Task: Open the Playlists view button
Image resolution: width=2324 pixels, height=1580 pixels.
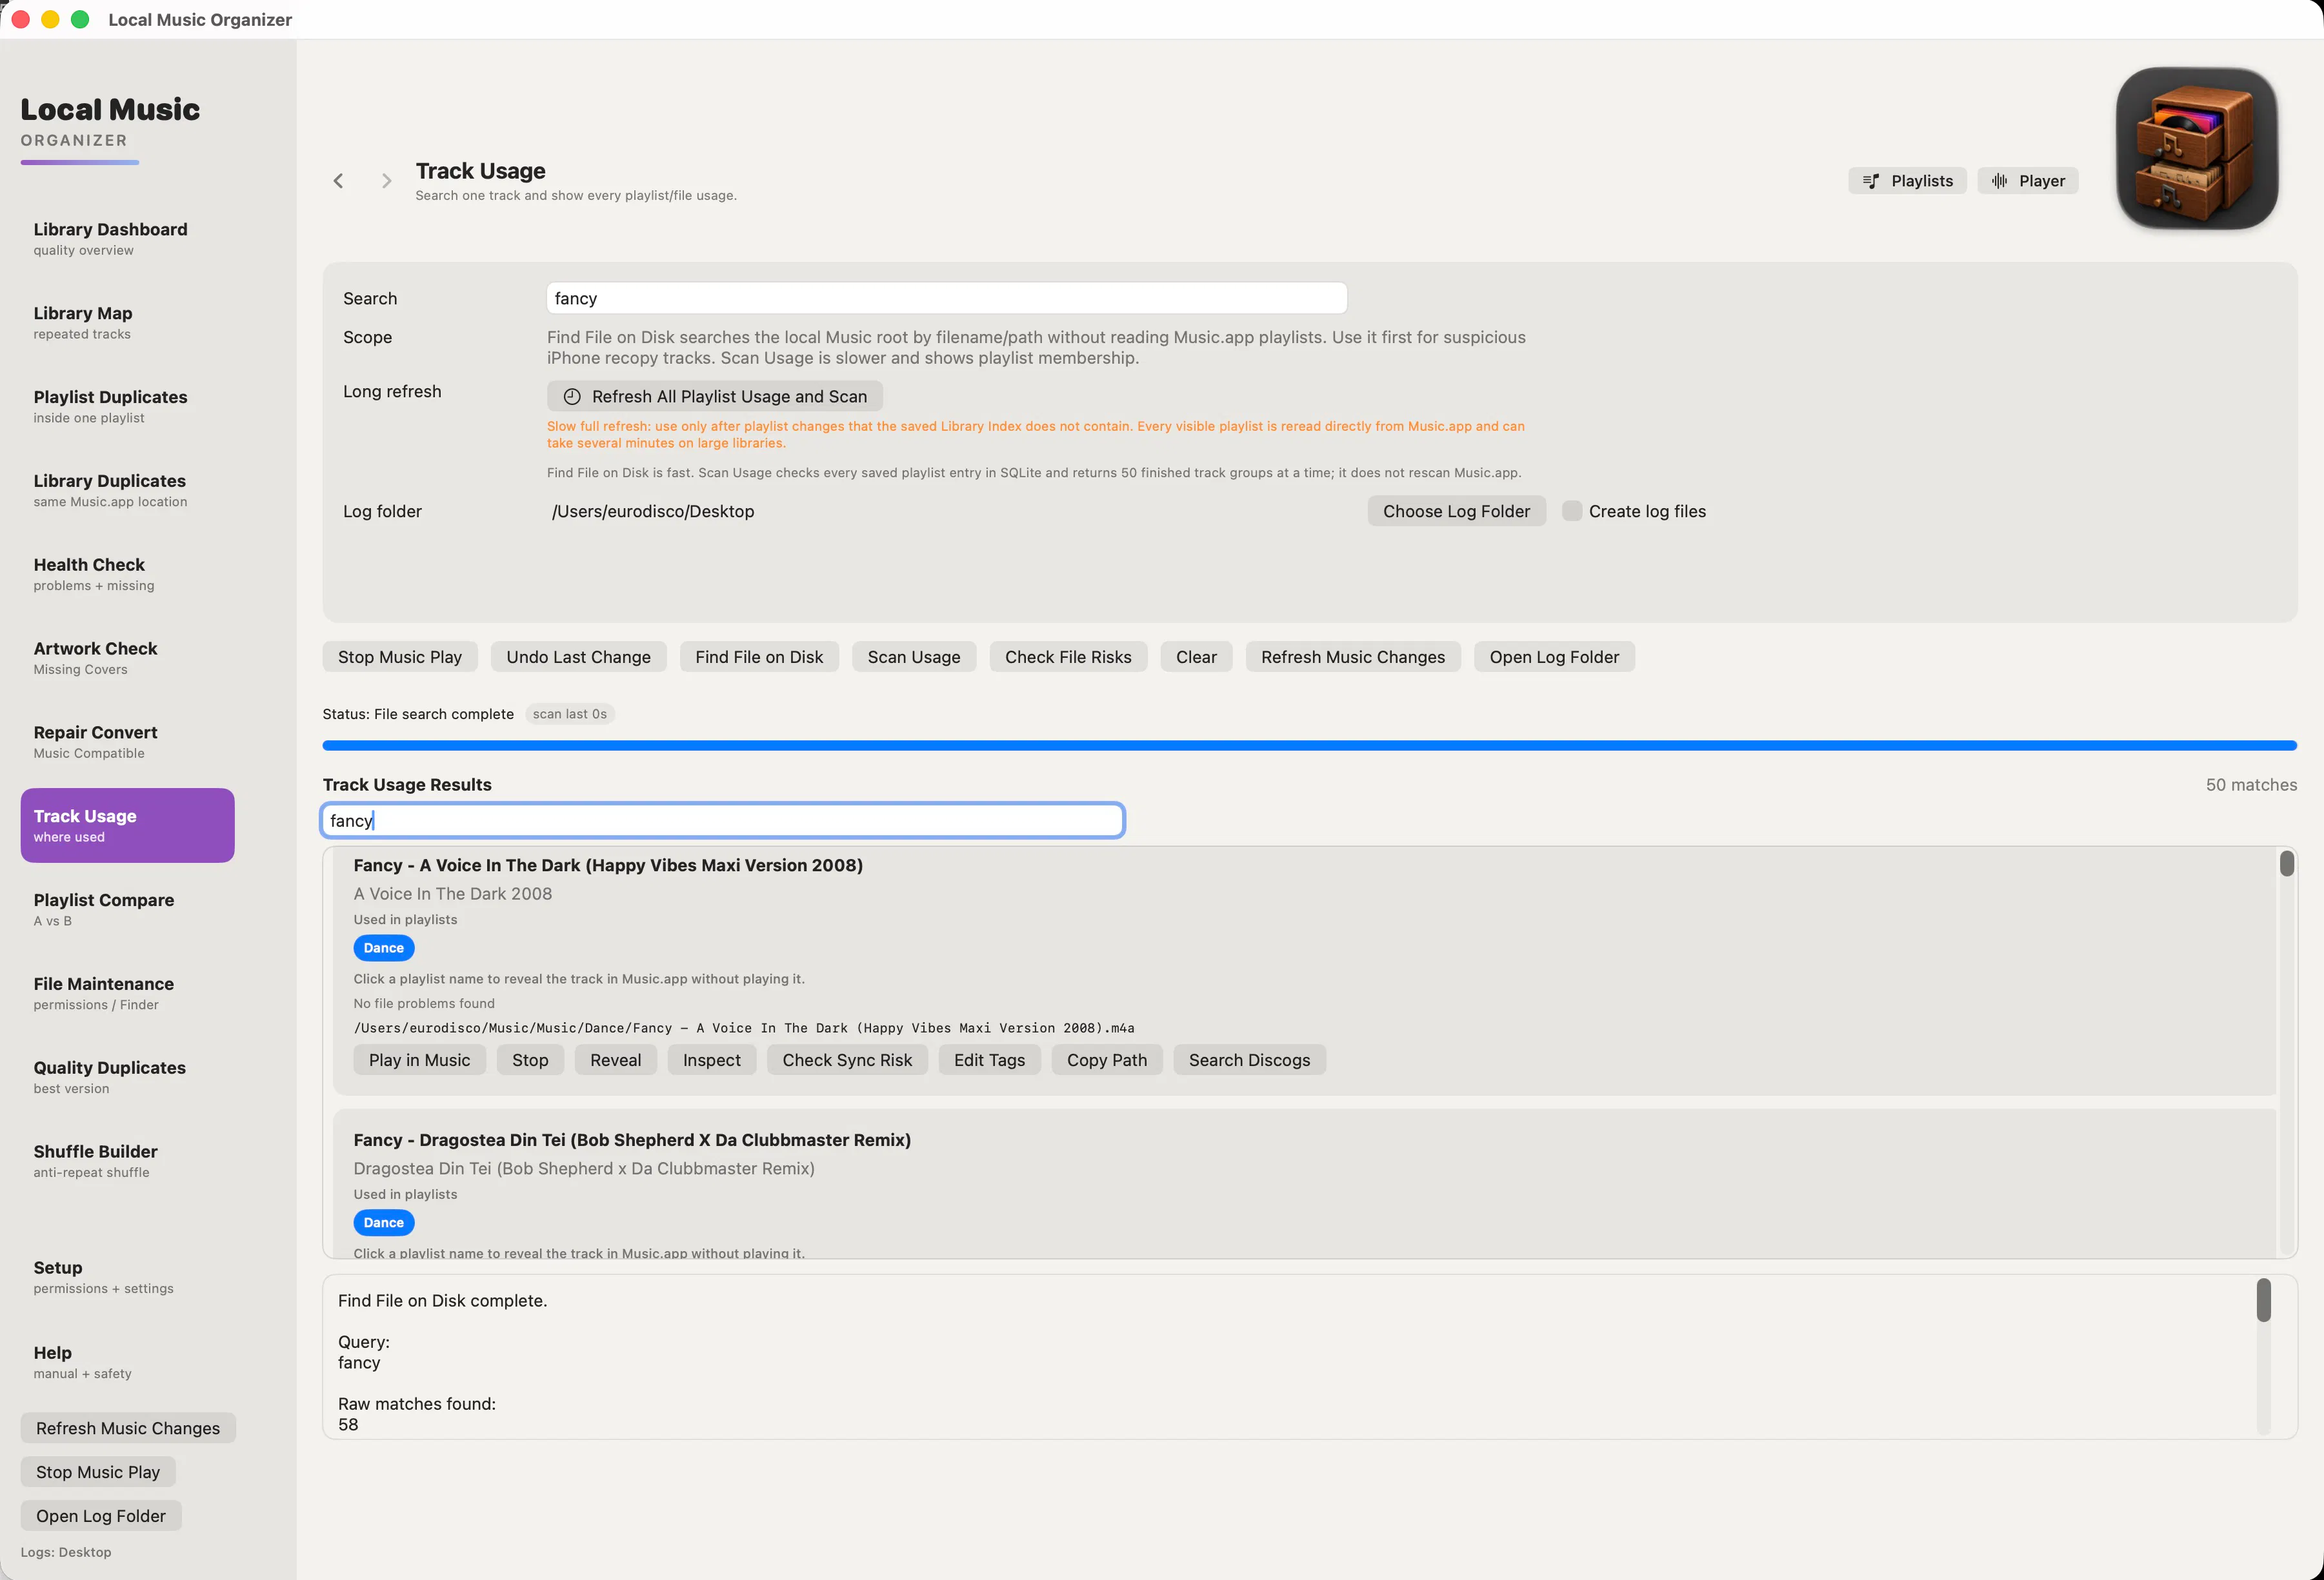Action: tap(1908, 181)
